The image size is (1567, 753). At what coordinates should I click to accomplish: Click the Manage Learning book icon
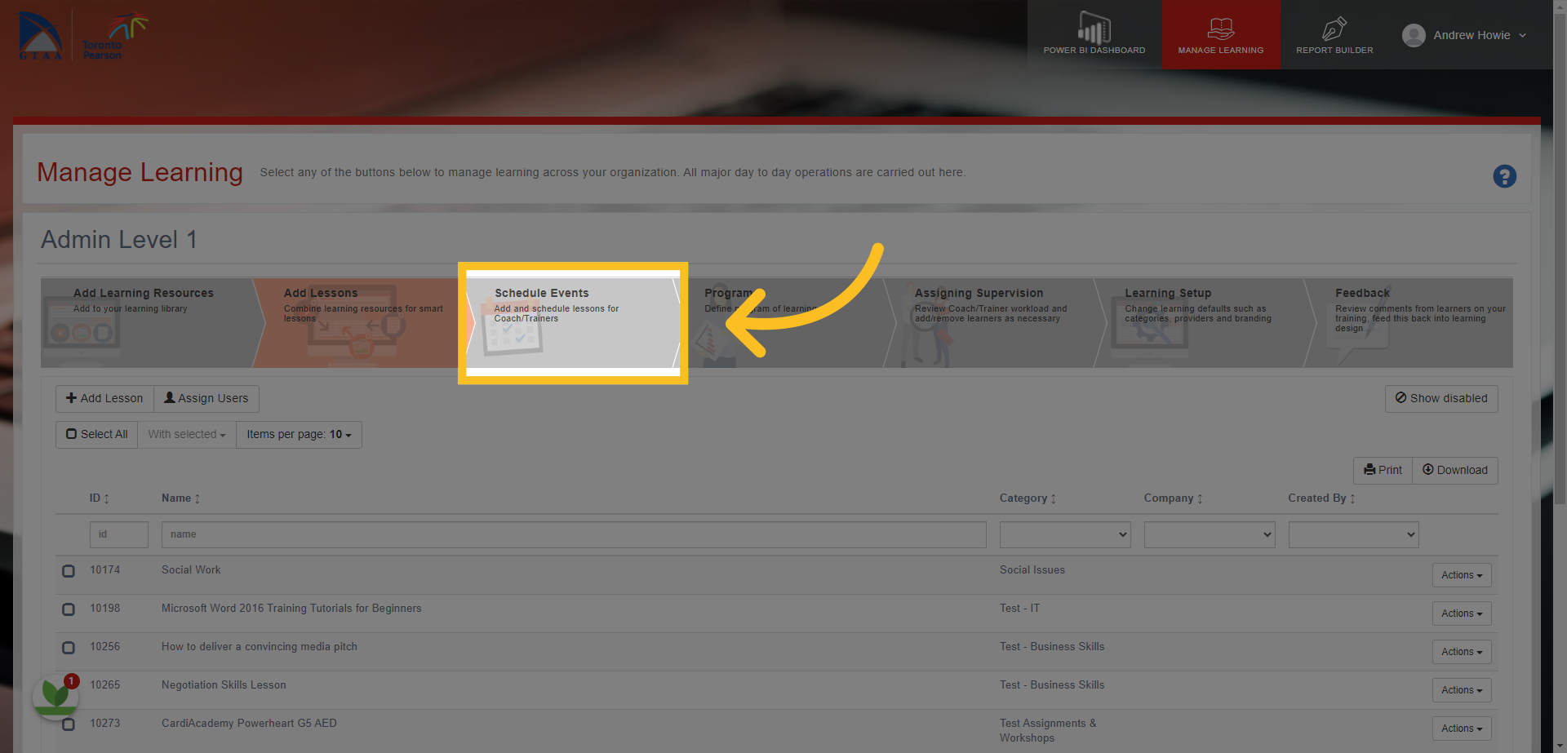(1220, 29)
